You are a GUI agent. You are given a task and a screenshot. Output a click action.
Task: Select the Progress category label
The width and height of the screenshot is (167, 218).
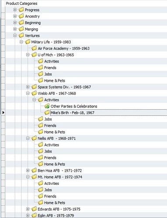[x=32, y=10]
